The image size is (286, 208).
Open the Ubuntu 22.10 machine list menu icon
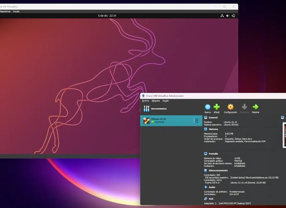pos(196,121)
